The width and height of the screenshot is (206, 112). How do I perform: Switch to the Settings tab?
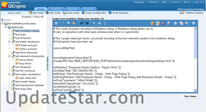(56, 9)
